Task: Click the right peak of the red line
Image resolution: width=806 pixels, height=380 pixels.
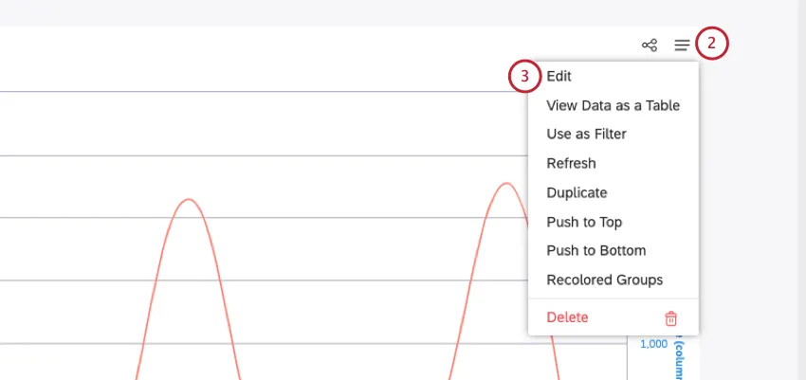Action: point(504,184)
